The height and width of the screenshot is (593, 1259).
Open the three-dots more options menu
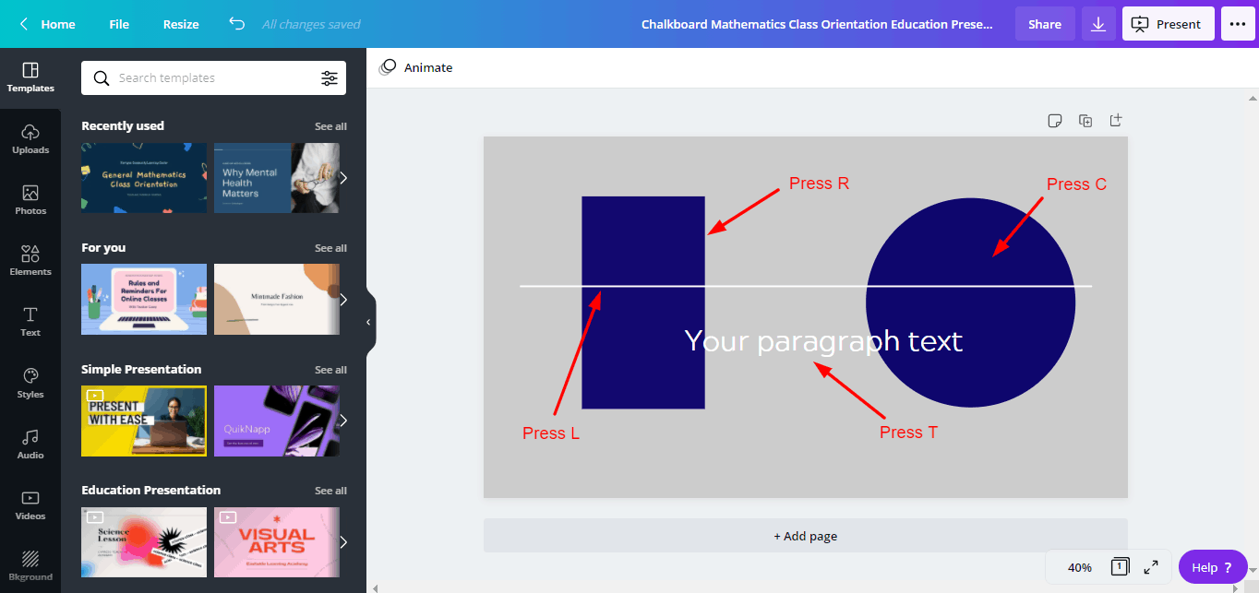click(1238, 24)
